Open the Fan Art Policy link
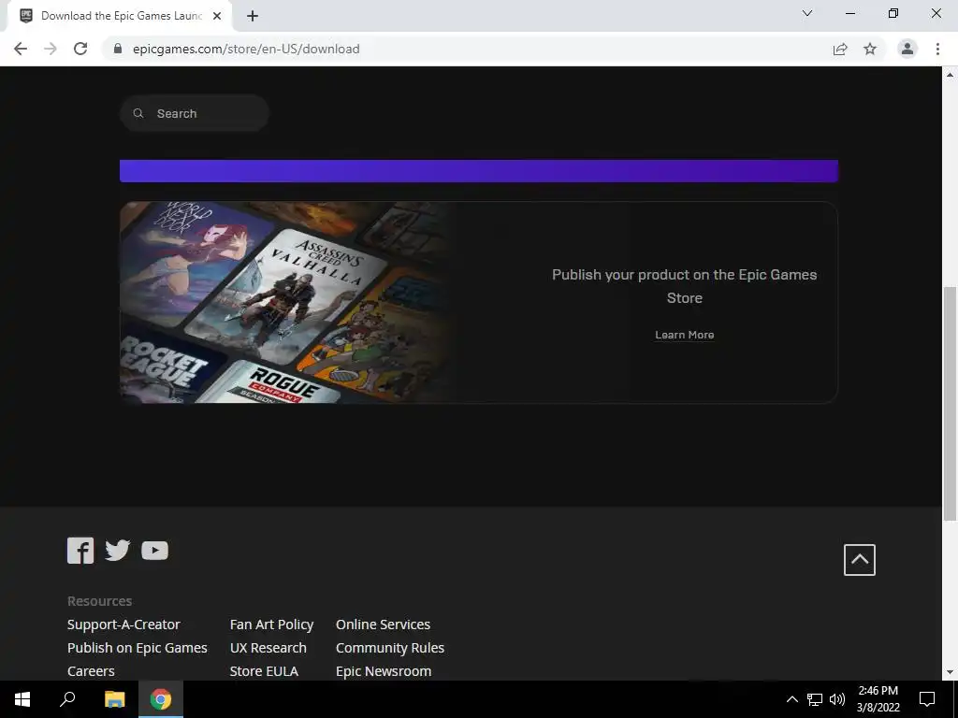This screenshot has height=718, width=958. [271, 625]
